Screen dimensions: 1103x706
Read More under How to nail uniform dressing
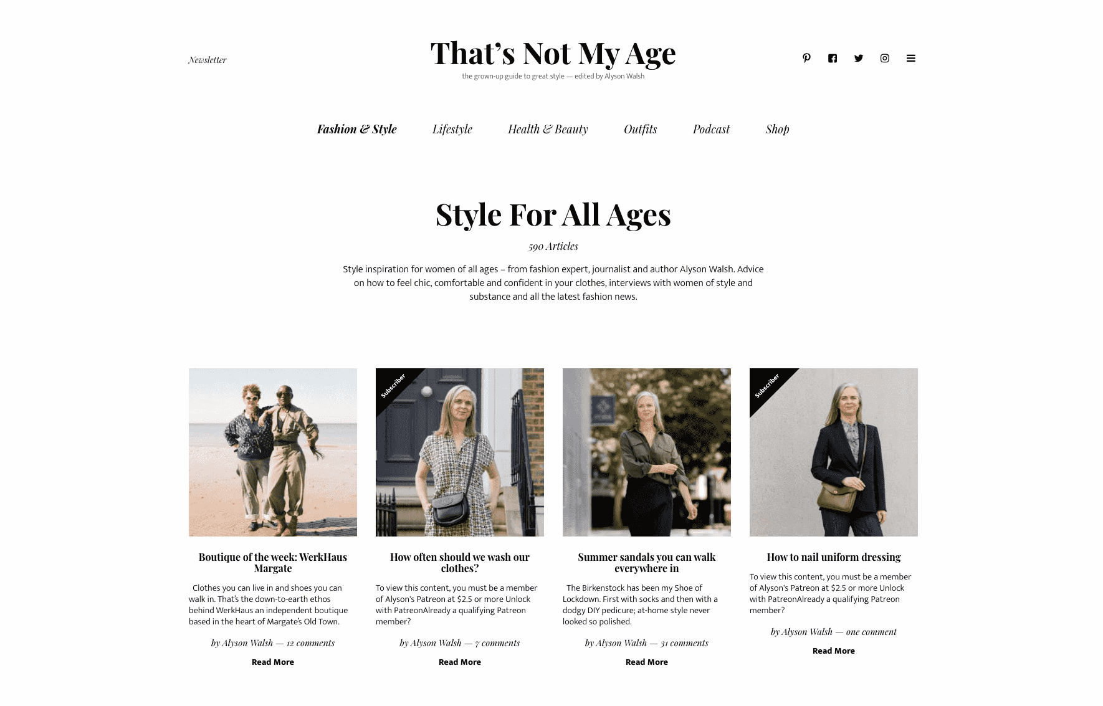(x=834, y=651)
